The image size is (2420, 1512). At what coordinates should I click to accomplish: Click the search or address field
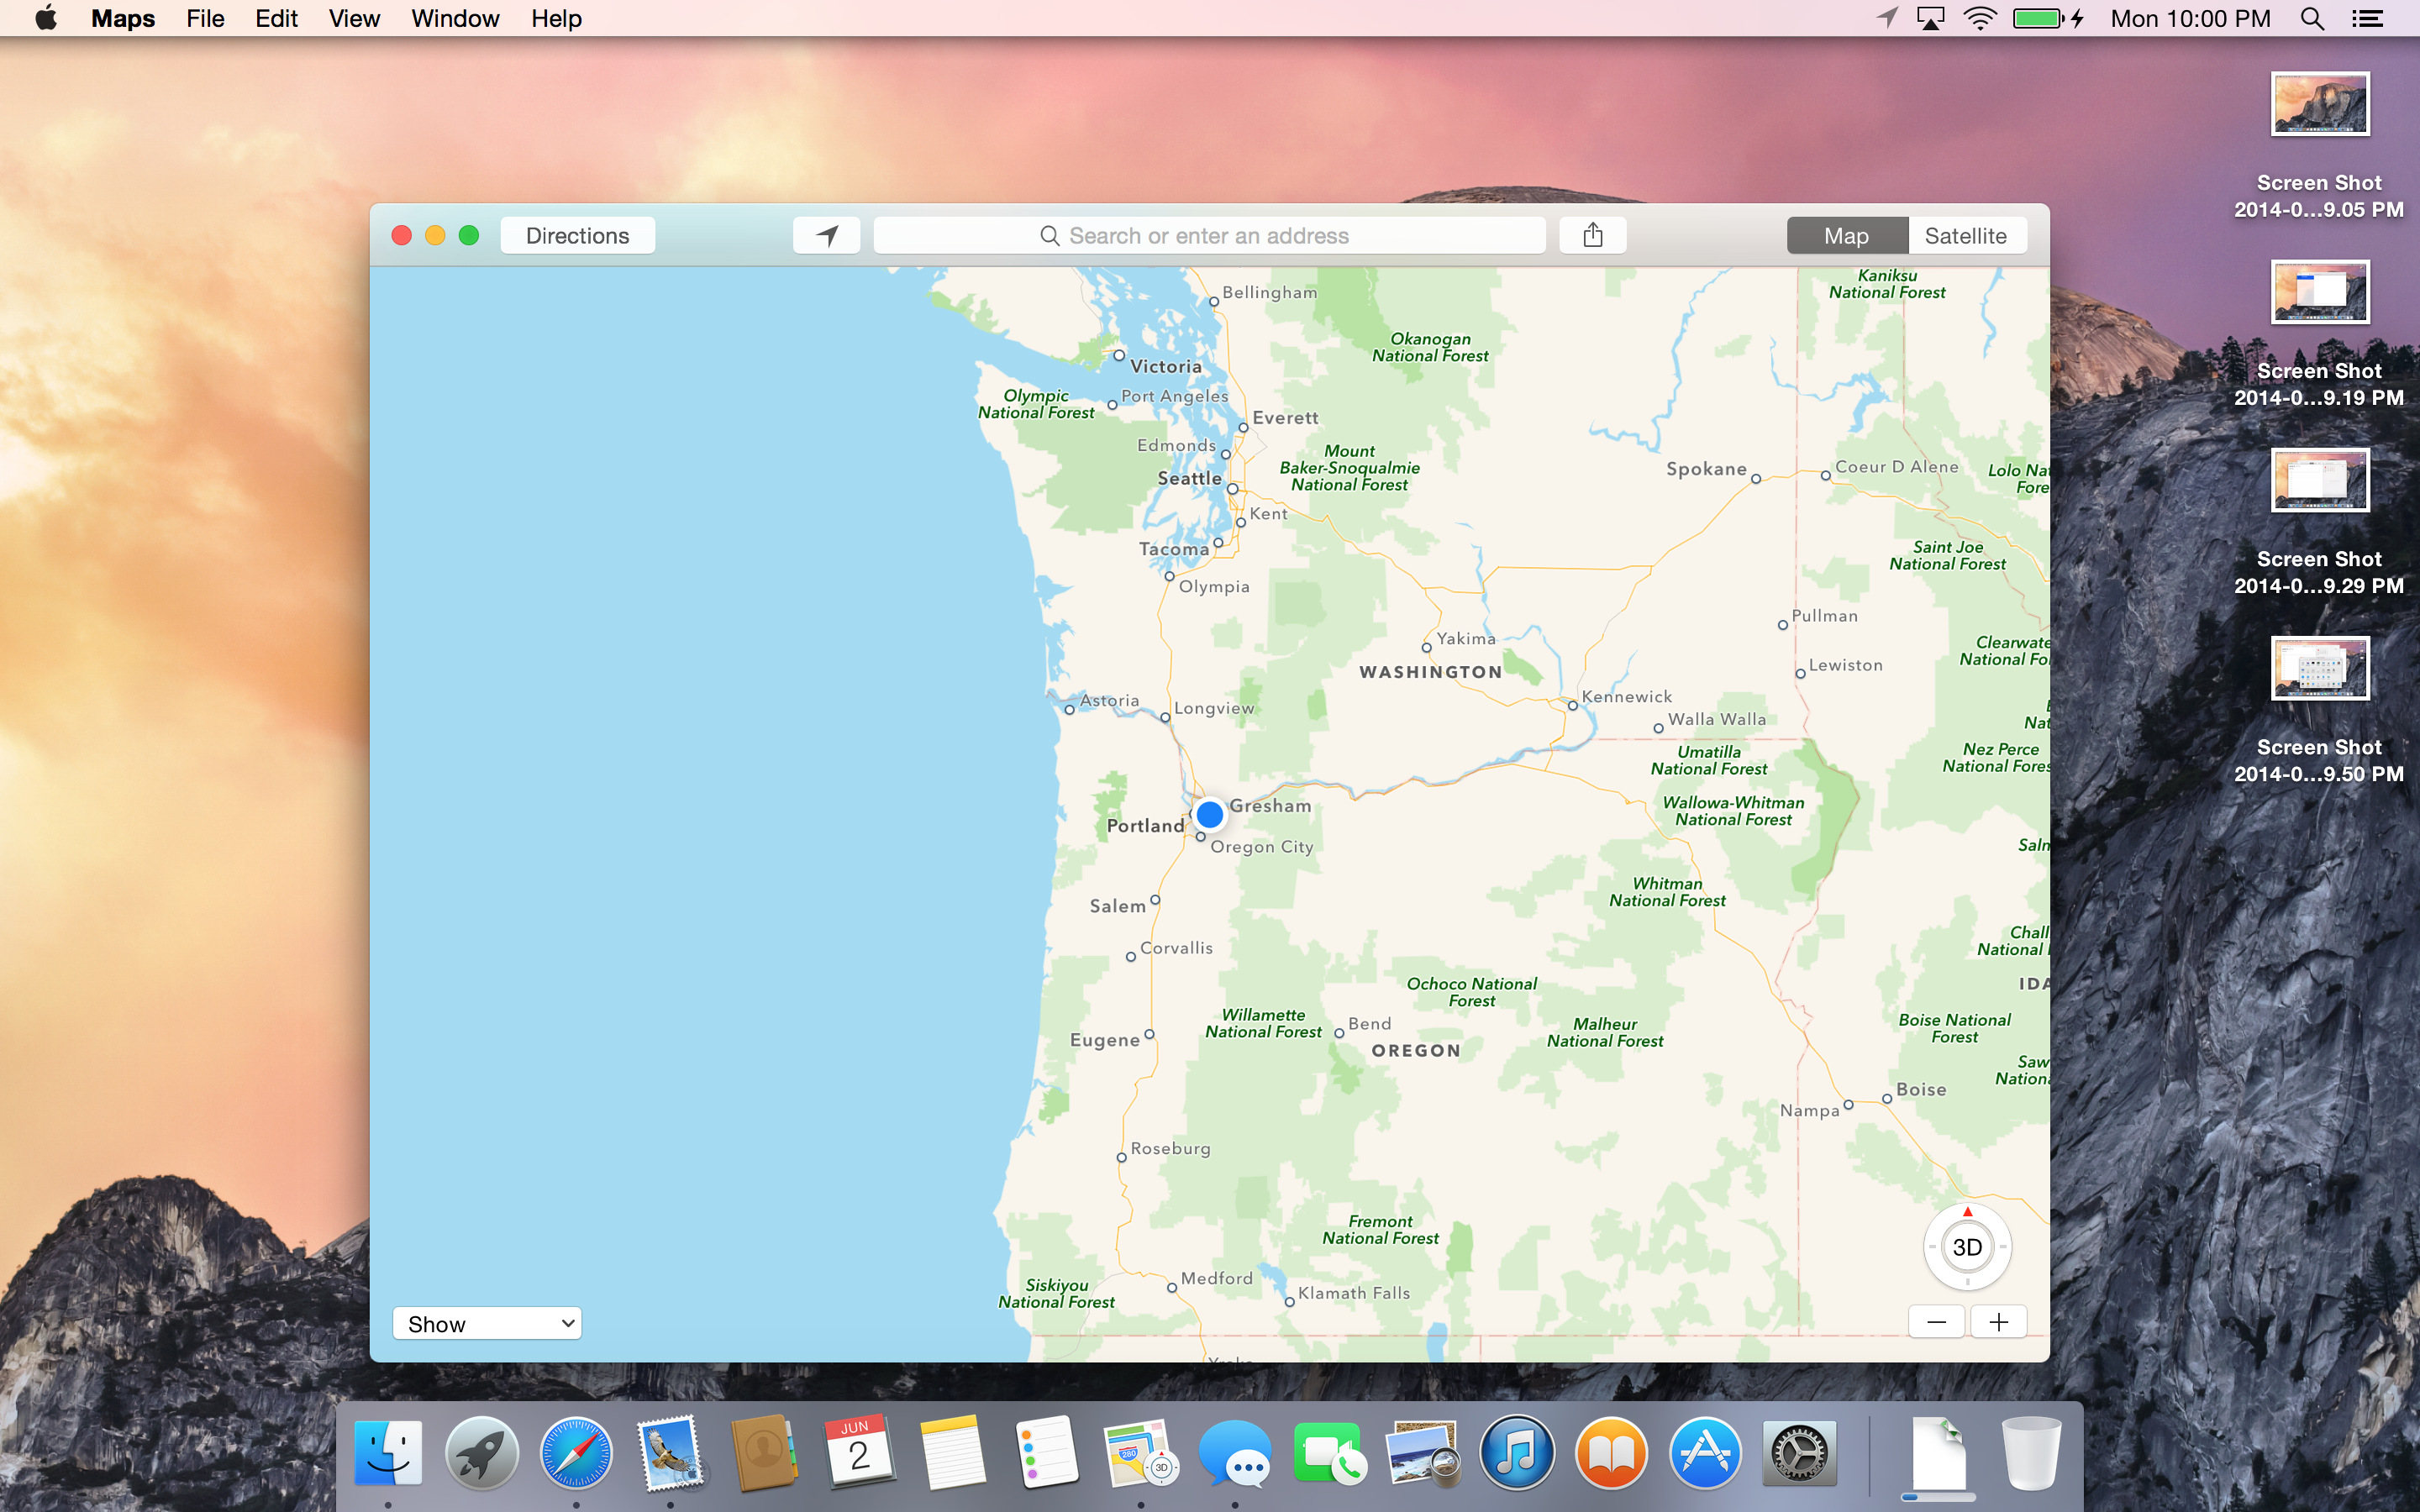(x=1209, y=235)
